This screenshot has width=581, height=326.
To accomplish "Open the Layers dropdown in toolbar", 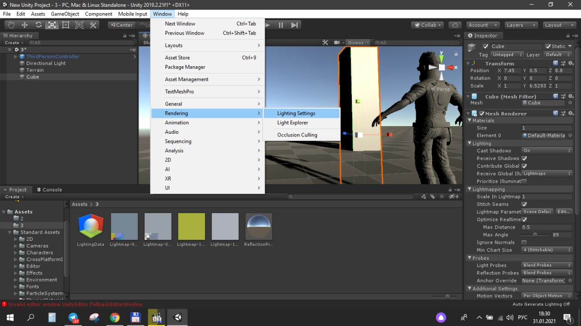I will point(521,25).
